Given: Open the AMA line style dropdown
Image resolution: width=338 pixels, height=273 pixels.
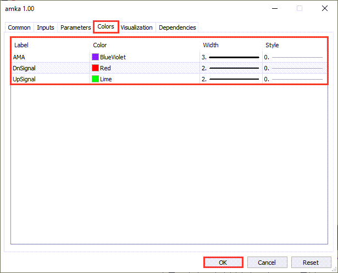Looking at the screenshot, I should [293, 57].
